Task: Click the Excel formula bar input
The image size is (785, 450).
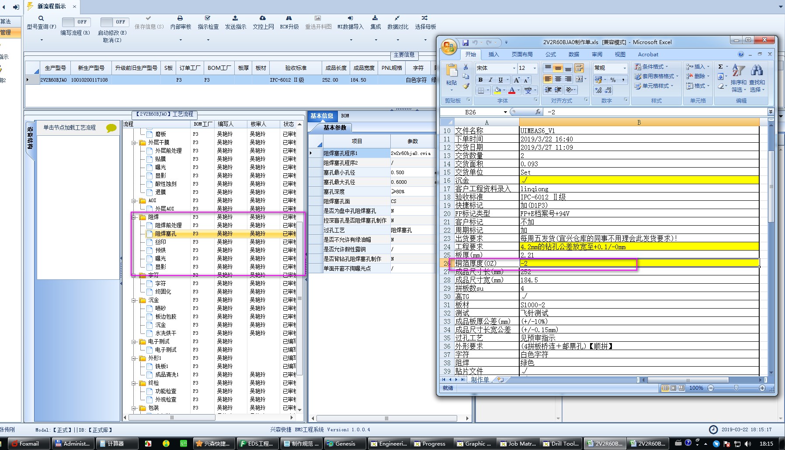Action: 655,112
